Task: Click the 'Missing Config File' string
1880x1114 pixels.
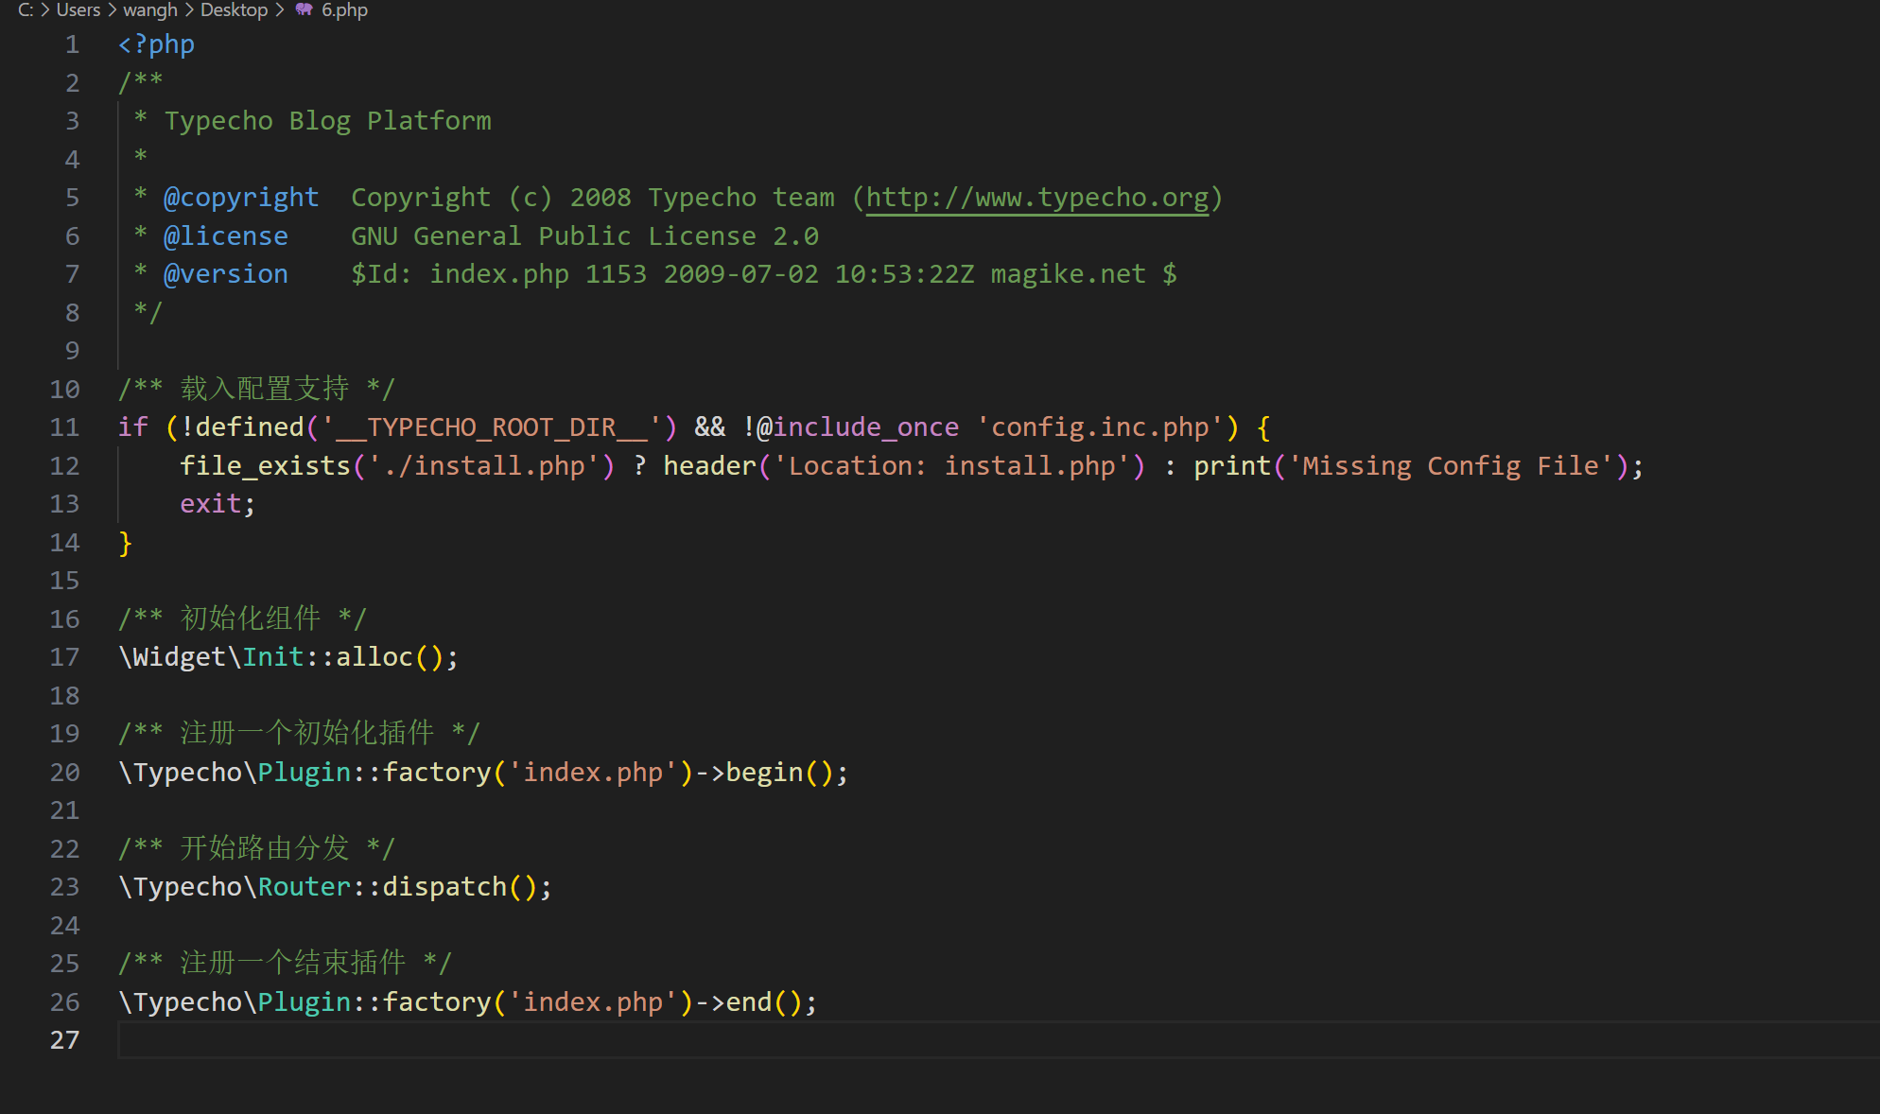Action: pyautogui.click(x=1450, y=466)
